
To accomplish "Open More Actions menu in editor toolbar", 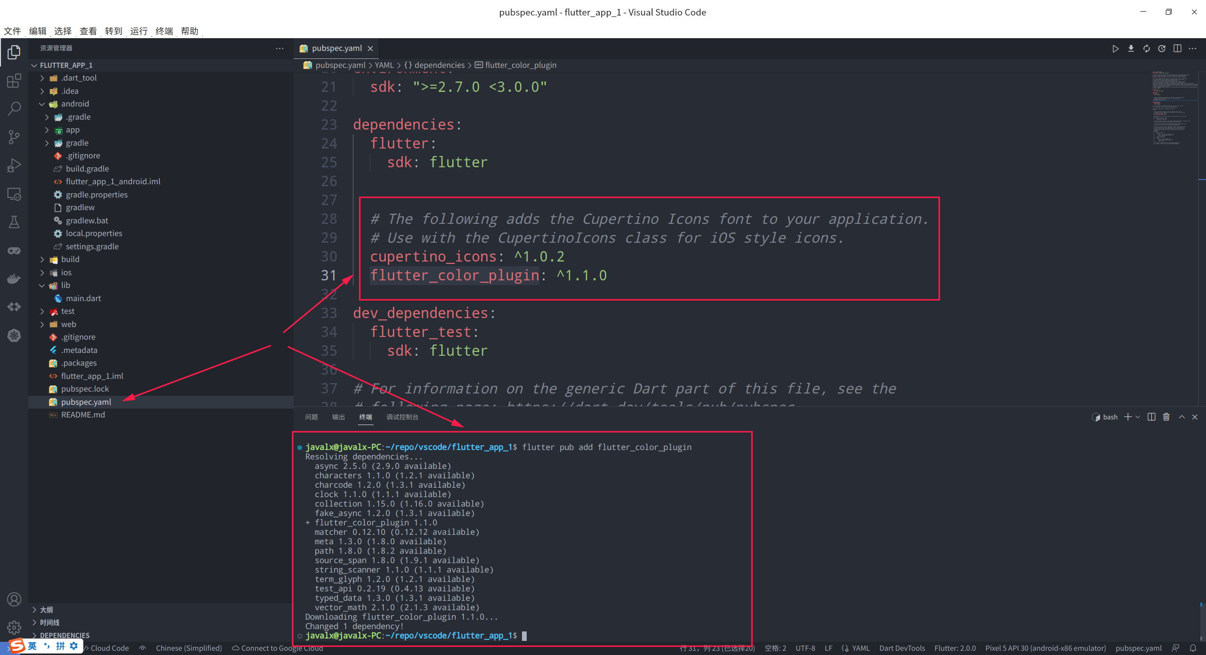I will point(1192,49).
